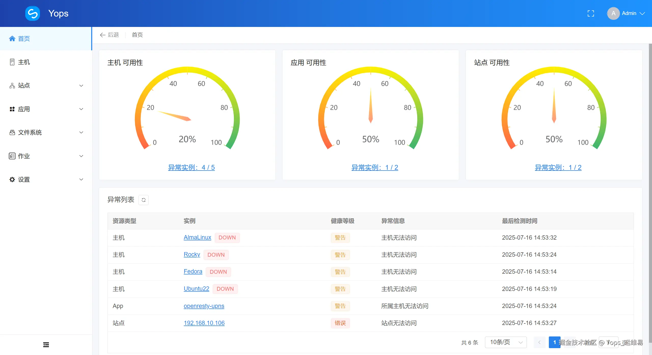The width and height of the screenshot is (652, 355).
Task: Click the 后退 back arrow
Action: [103, 35]
